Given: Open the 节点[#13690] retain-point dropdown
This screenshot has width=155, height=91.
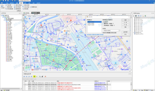Looking at the screenshot, I should [119, 31].
